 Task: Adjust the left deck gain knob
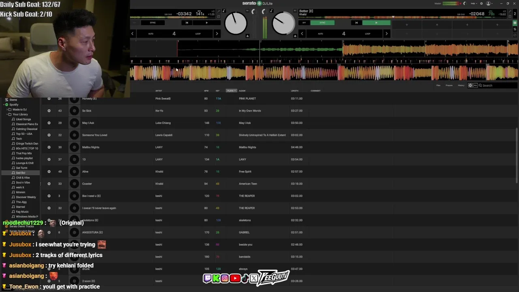253,12
